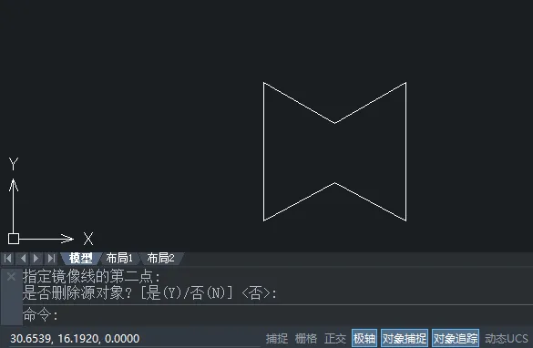This screenshot has width=533, height=348.
Task: Select the bow-tie shape's right vertical edge
Action: coord(405,151)
